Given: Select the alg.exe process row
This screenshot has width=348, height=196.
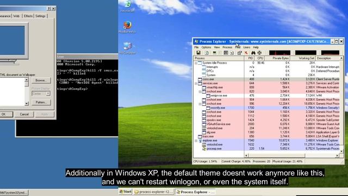Looking at the screenshot, I should 266,132.
